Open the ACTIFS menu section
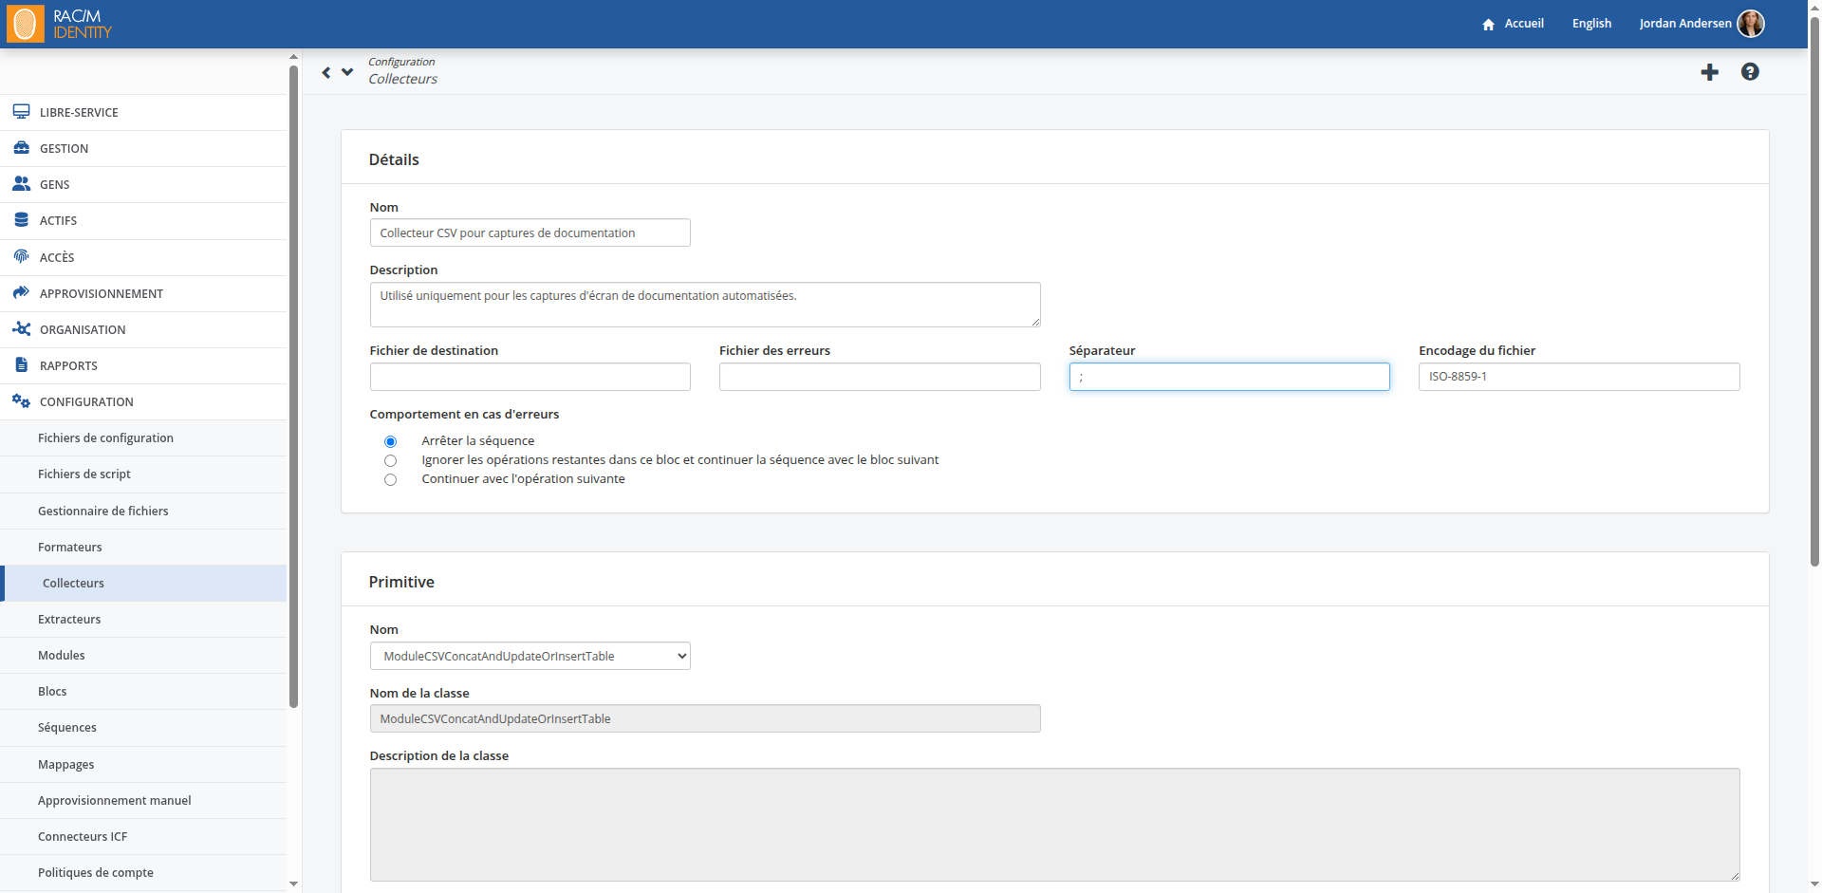This screenshot has width=1822, height=893. [143, 220]
